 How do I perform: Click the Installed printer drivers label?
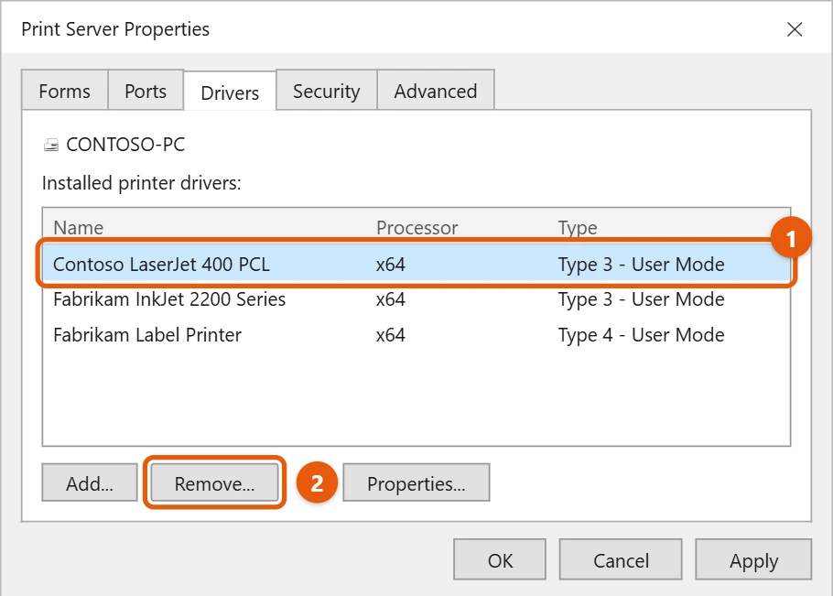(141, 183)
